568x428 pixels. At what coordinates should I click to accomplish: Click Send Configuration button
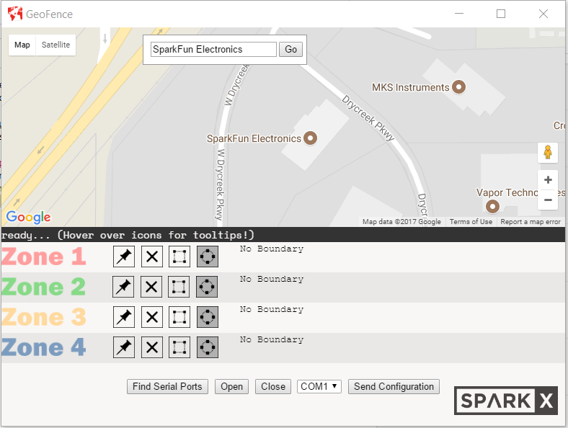tap(394, 386)
